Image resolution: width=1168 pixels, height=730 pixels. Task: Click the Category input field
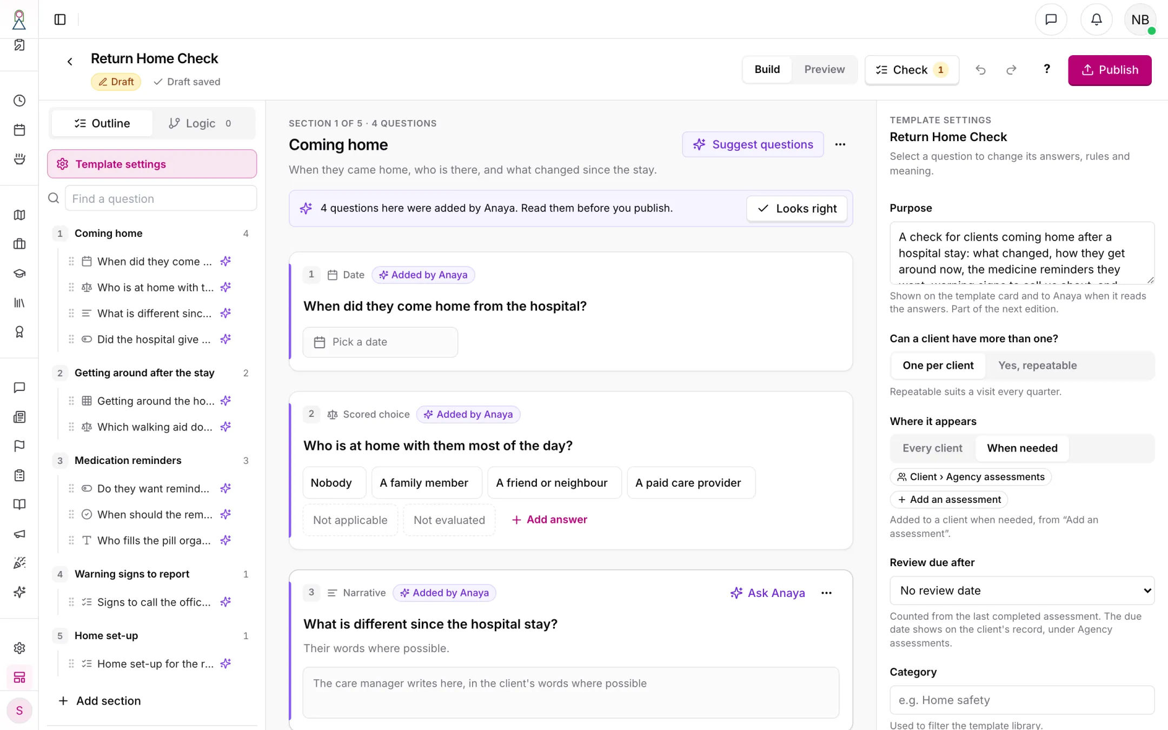pos(1022,700)
